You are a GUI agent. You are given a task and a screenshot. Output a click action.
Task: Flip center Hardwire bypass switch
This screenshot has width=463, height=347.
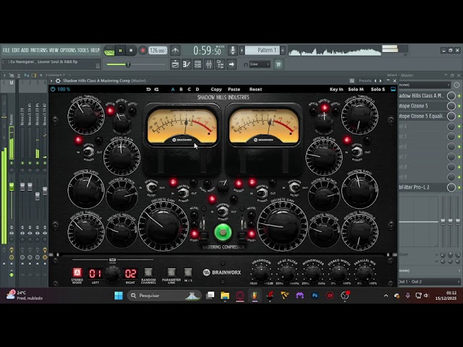coord(223,211)
